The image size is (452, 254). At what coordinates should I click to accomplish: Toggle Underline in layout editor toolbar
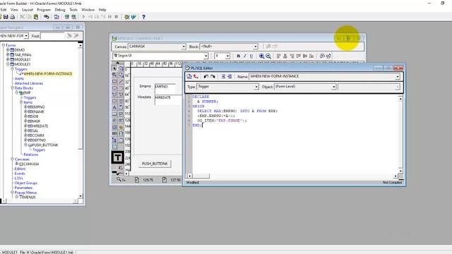point(251,56)
